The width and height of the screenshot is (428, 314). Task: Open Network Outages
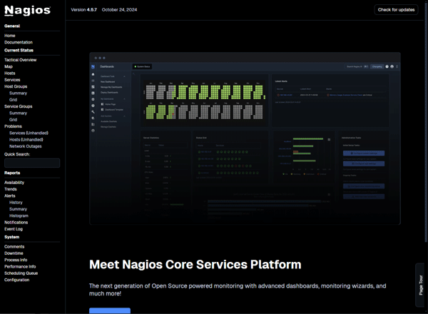tap(26, 146)
